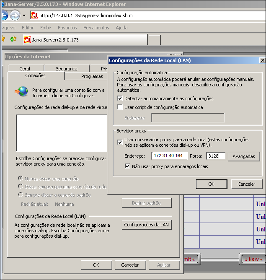This screenshot has height=280, width=266.
Task: Enable Usar script de configuração automática
Action: [120, 107]
